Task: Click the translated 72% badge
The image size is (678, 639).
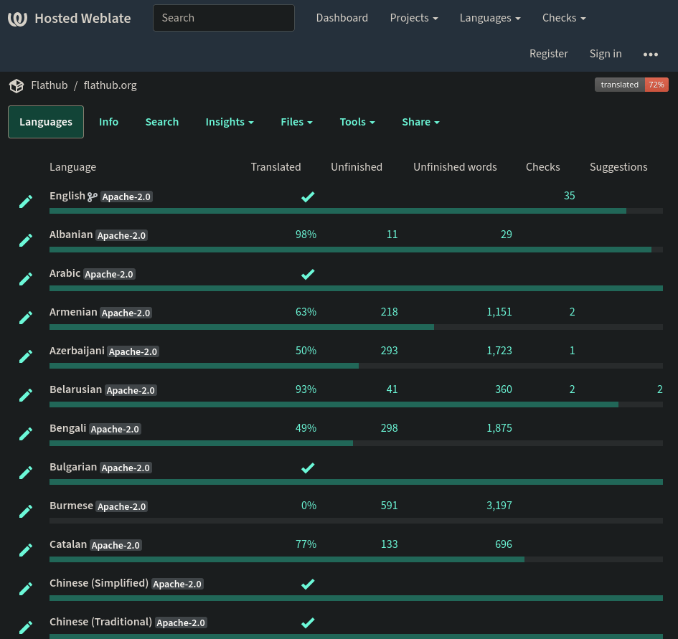Action: (x=631, y=85)
